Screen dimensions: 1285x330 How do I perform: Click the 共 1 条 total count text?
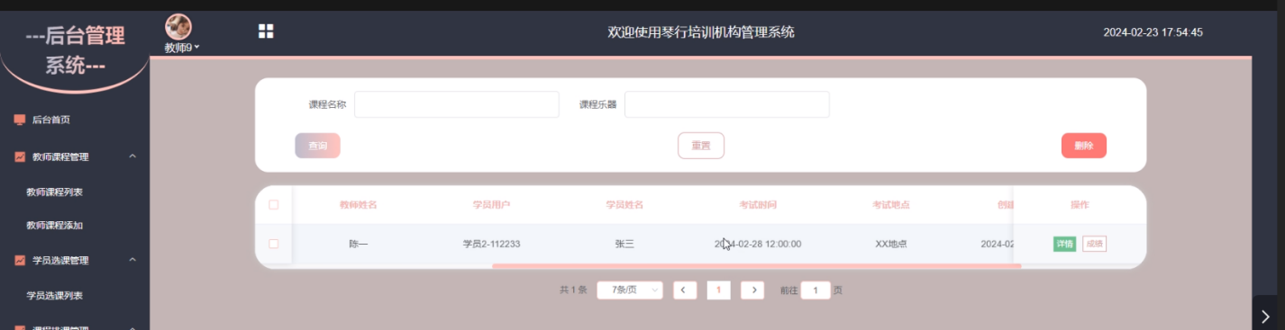click(573, 290)
